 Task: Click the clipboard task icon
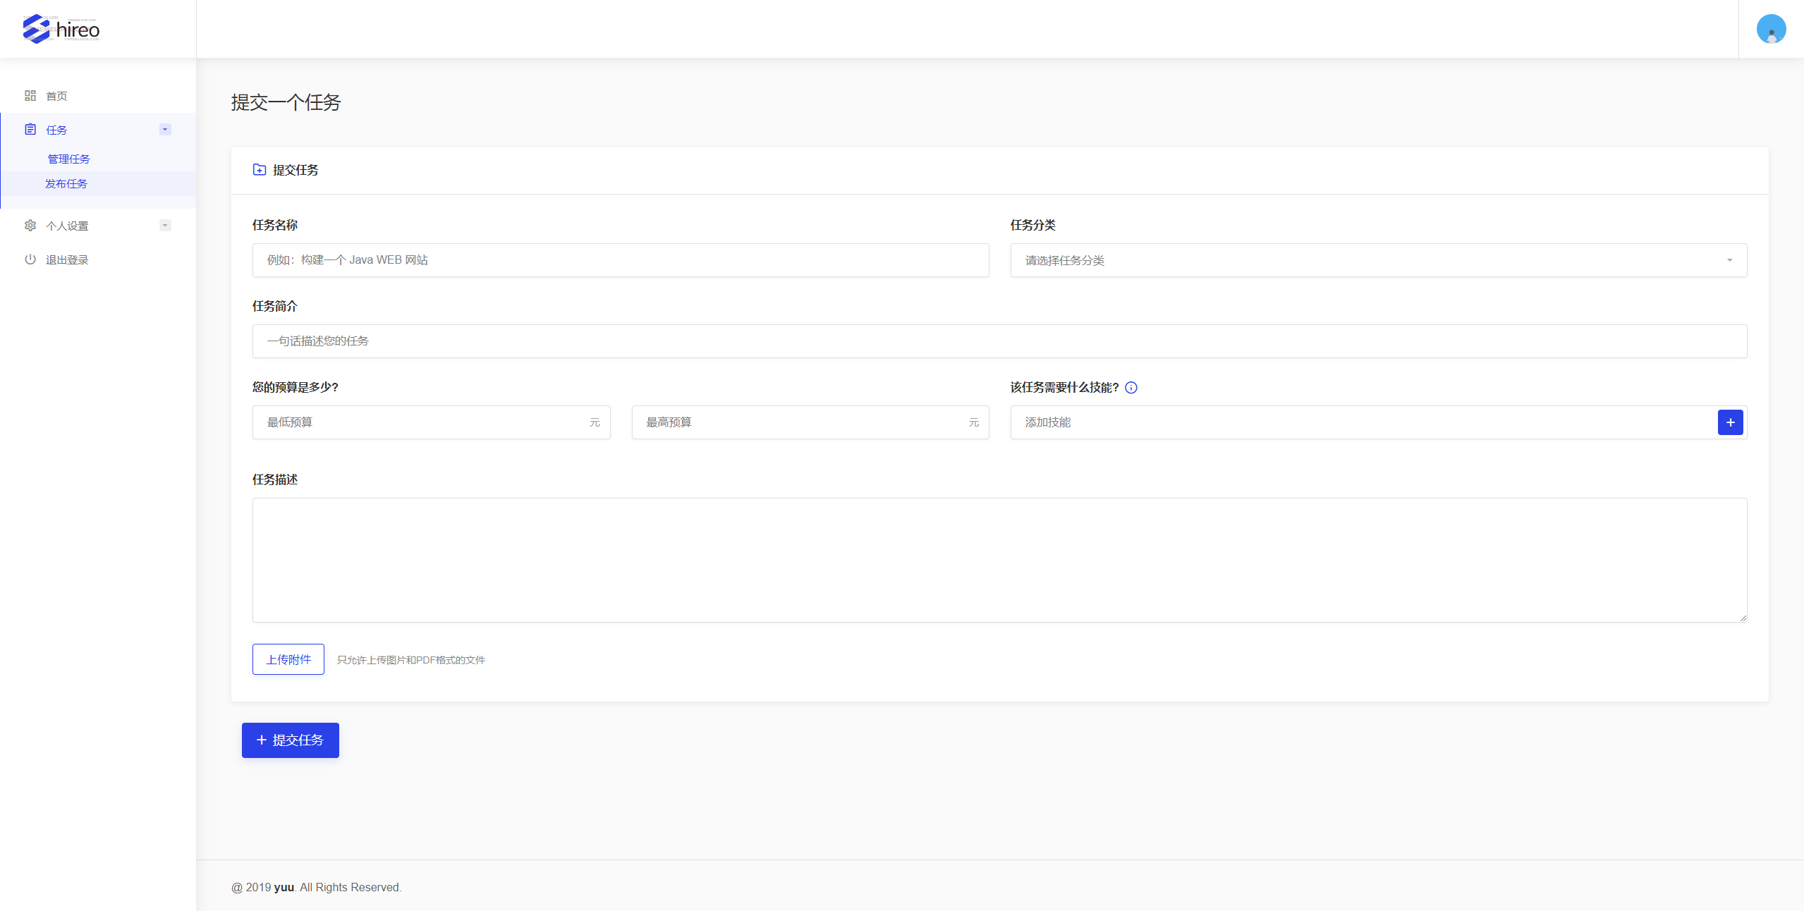[x=30, y=130]
